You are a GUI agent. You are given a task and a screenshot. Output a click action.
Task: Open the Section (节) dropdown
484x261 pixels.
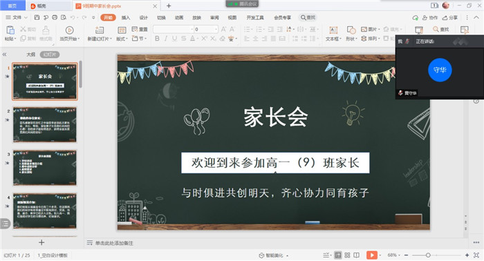[x=139, y=39]
